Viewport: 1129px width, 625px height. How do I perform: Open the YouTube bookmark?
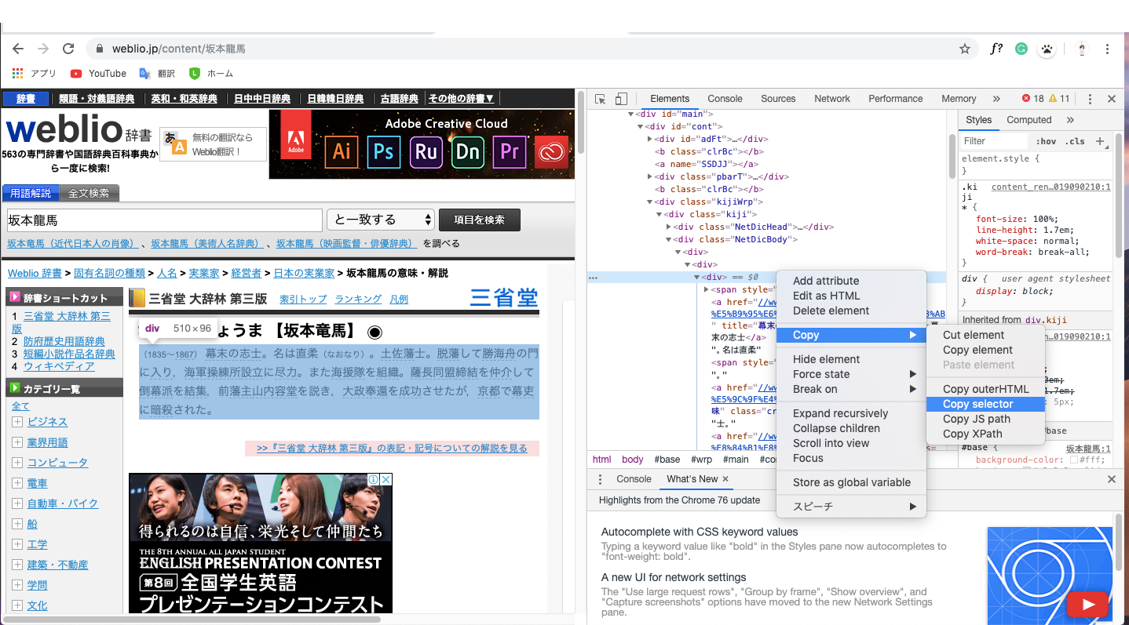(x=98, y=73)
